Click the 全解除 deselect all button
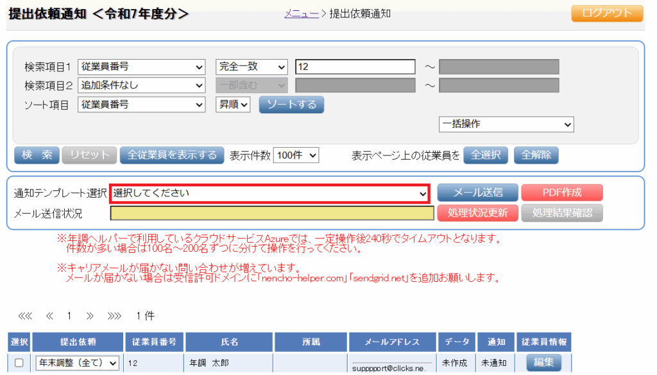This screenshot has width=657, height=375. click(x=536, y=155)
